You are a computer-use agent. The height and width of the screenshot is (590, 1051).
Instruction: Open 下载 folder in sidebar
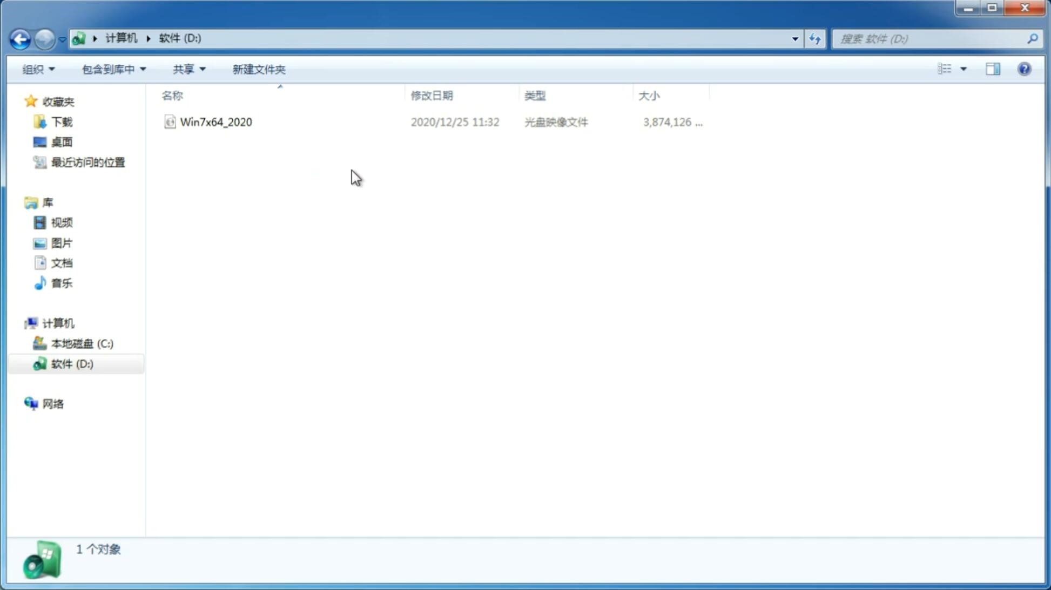pos(62,122)
